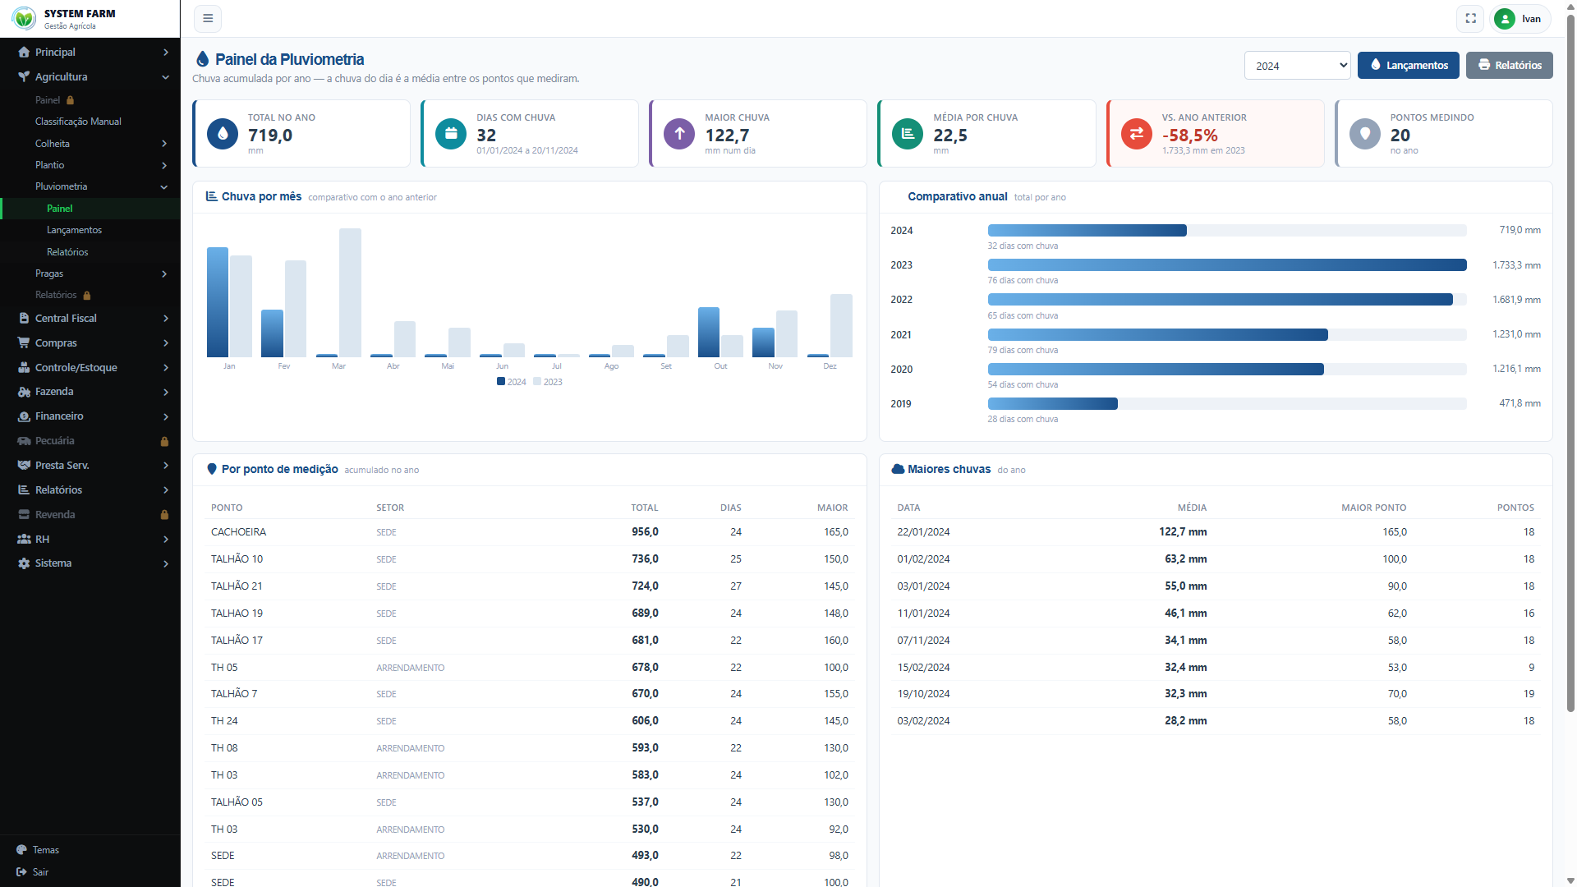Image resolution: width=1577 pixels, height=887 pixels.
Task: Click the Sair logout icon
Action: pos(21,872)
